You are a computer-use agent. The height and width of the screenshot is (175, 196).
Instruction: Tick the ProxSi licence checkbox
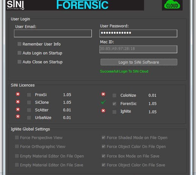point(29,95)
